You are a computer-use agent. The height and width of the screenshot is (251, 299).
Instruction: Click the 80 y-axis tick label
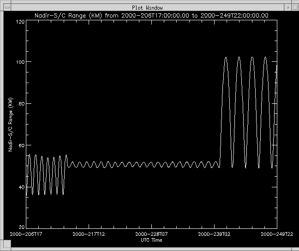tap(21, 104)
